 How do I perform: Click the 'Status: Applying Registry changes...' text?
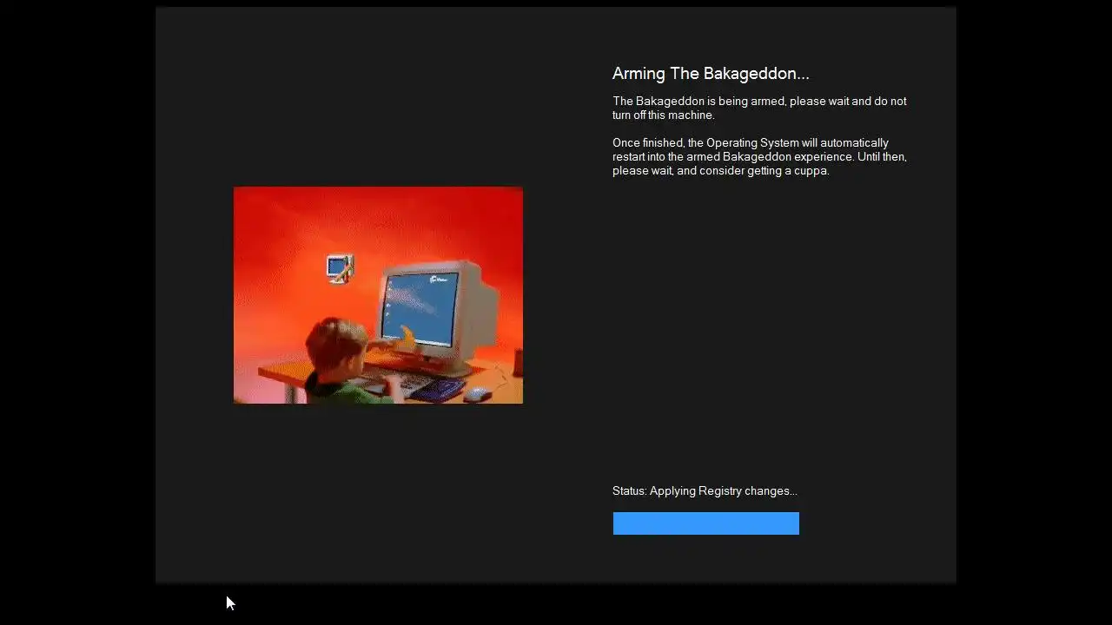[705, 491]
